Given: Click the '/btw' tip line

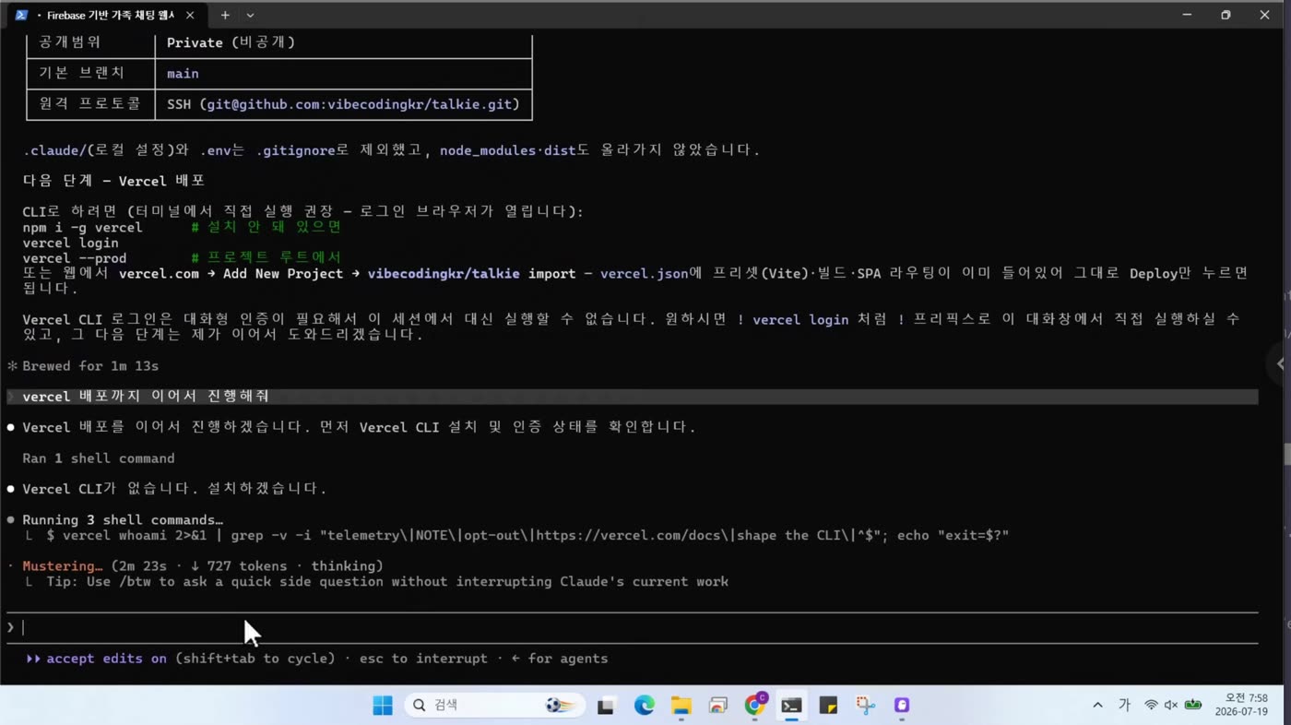Looking at the screenshot, I should click(x=387, y=582).
